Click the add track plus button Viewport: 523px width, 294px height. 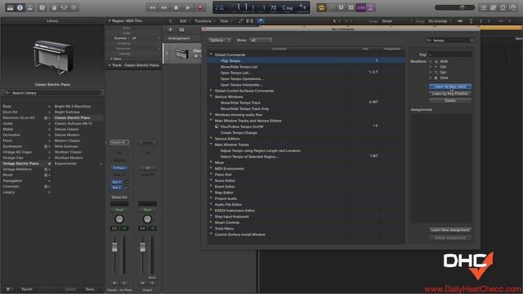pos(171,29)
